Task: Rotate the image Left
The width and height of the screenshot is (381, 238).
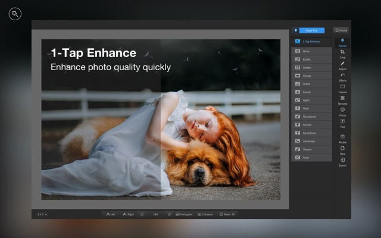Action: pyautogui.click(x=111, y=214)
